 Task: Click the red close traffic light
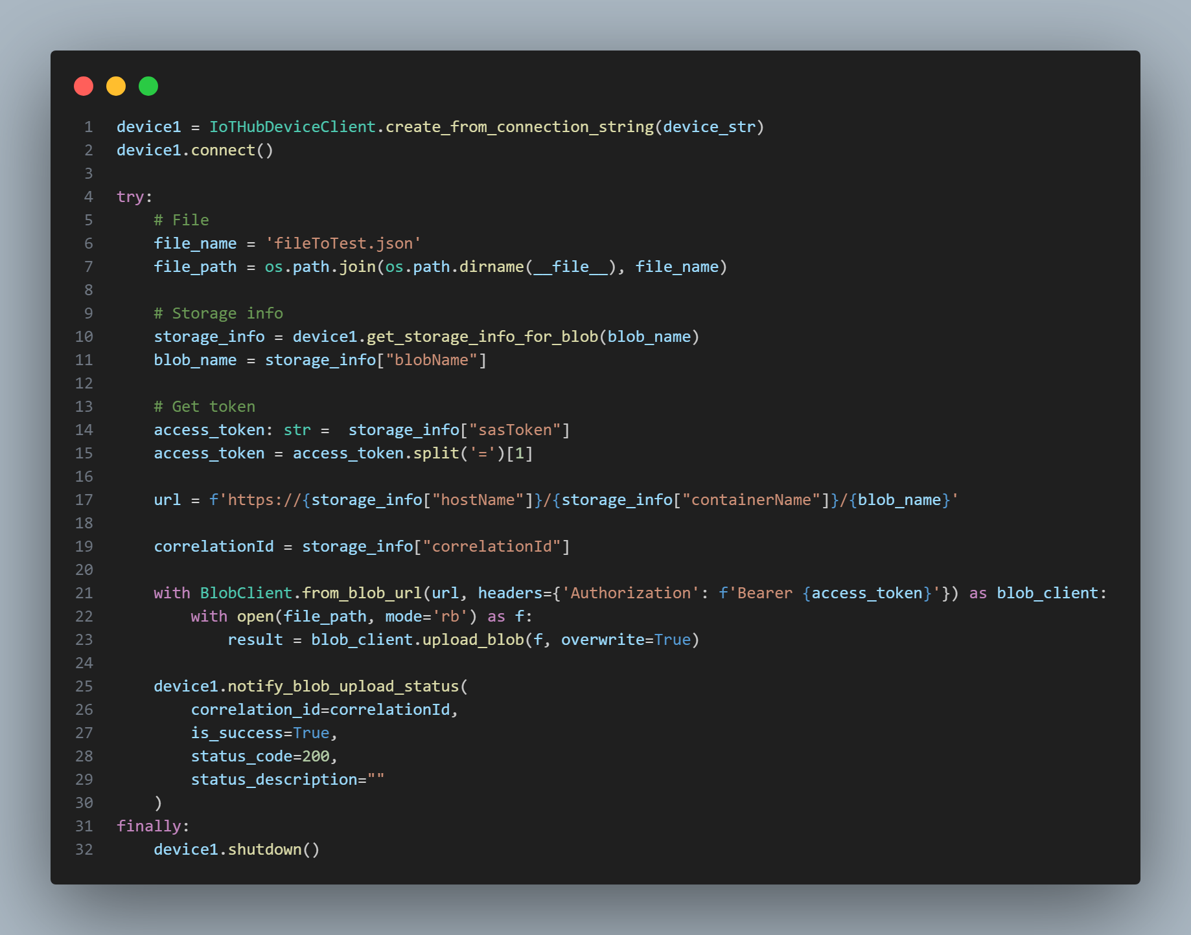(83, 85)
